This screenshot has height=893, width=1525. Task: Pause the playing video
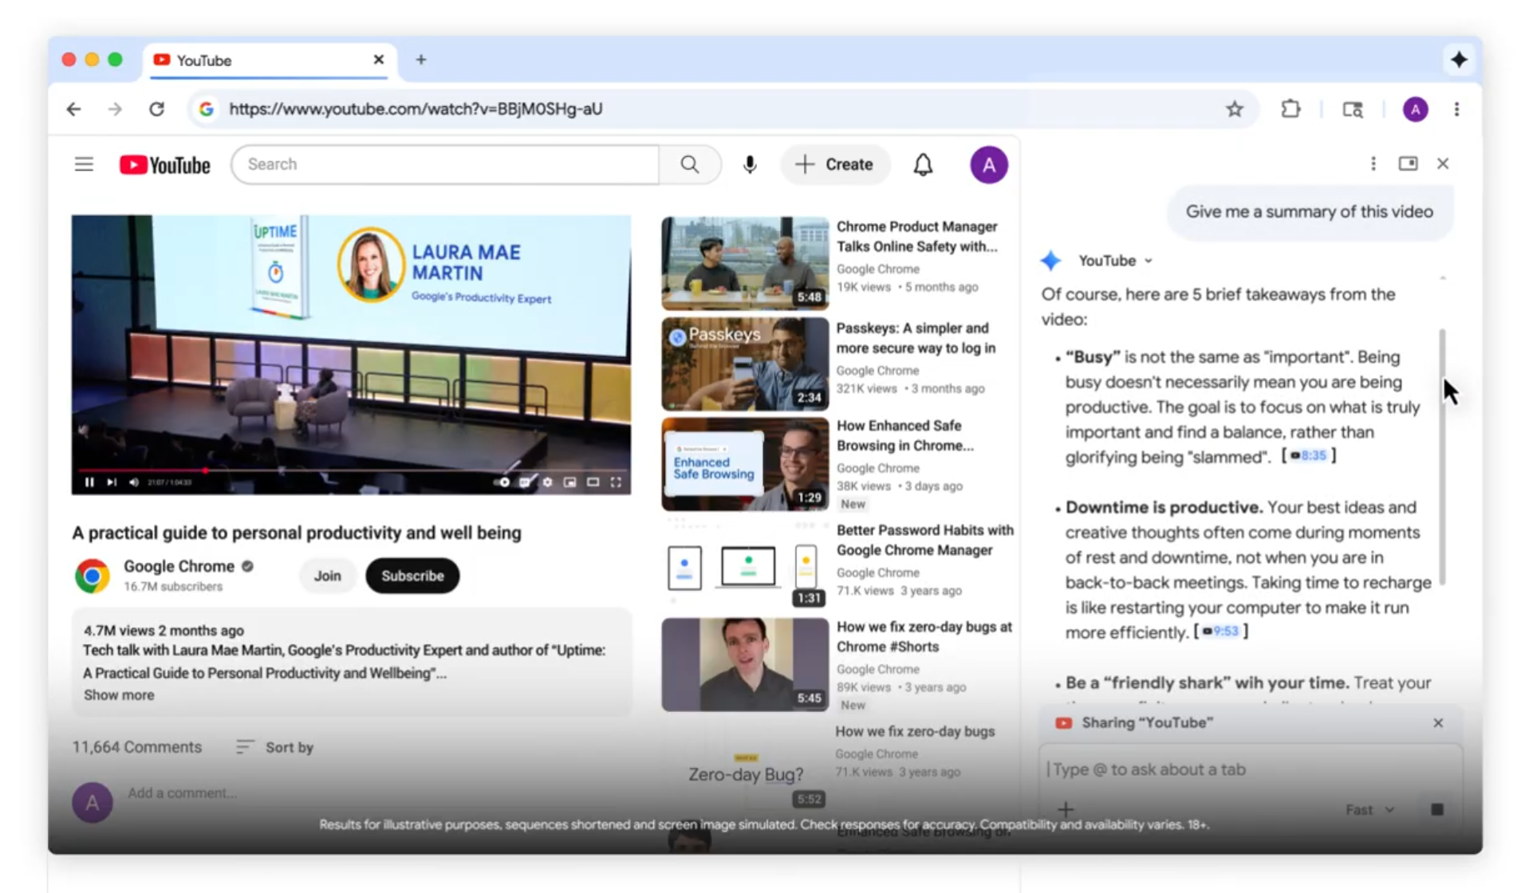coord(89,482)
